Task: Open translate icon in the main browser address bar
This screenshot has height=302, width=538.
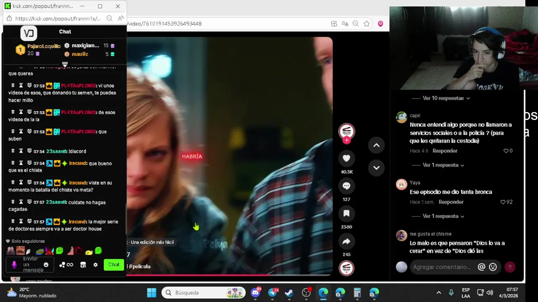Action: pos(345,23)
